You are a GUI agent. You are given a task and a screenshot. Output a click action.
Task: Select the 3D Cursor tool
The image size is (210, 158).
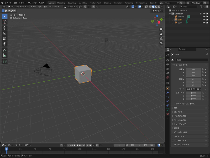(x=4, y=22)
